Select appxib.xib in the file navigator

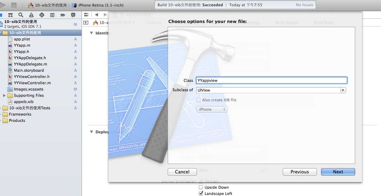coord(24,102)
